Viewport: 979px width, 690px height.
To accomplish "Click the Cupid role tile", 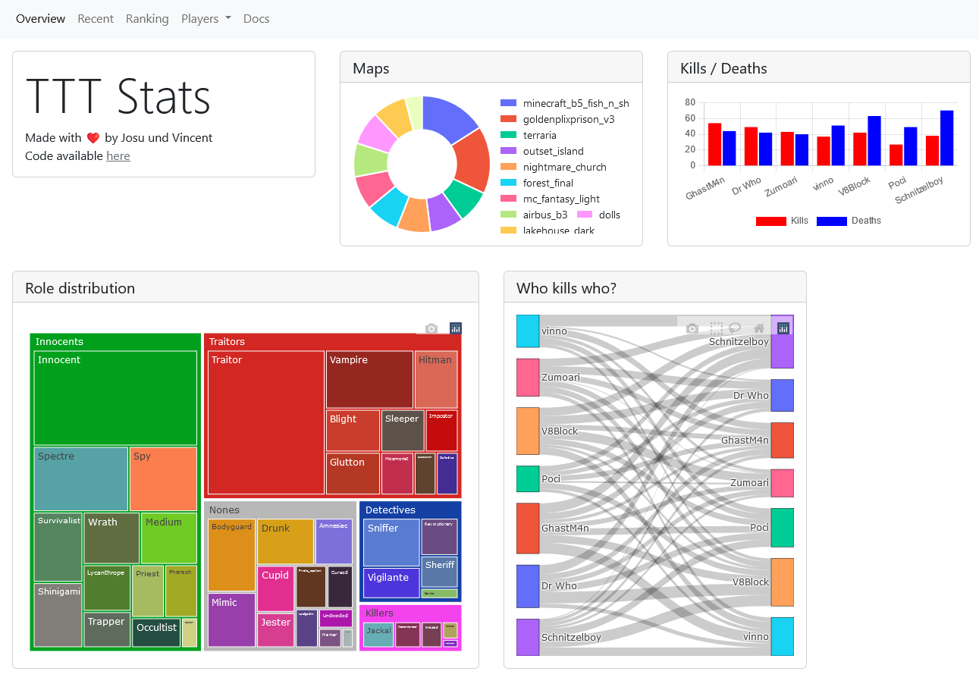I will click(275, 588).
